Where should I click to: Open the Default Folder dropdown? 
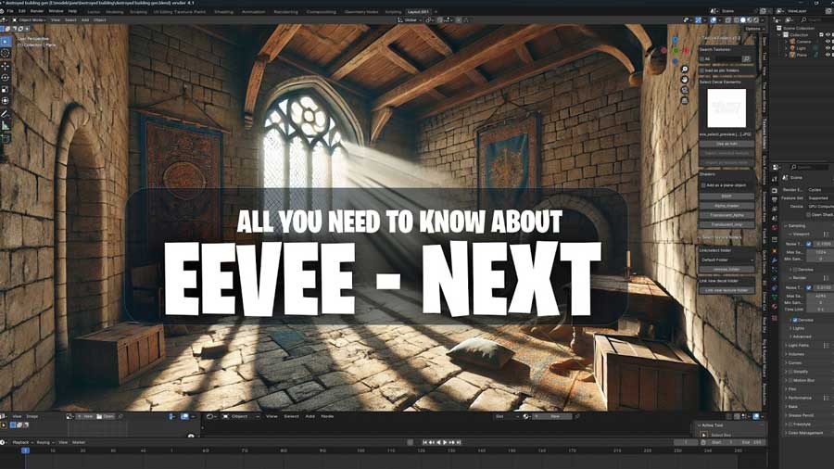coord(727,260)
